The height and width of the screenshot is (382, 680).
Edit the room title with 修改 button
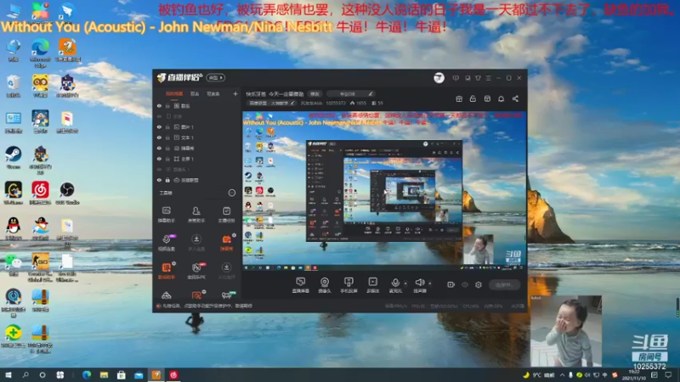coord(314,93)
